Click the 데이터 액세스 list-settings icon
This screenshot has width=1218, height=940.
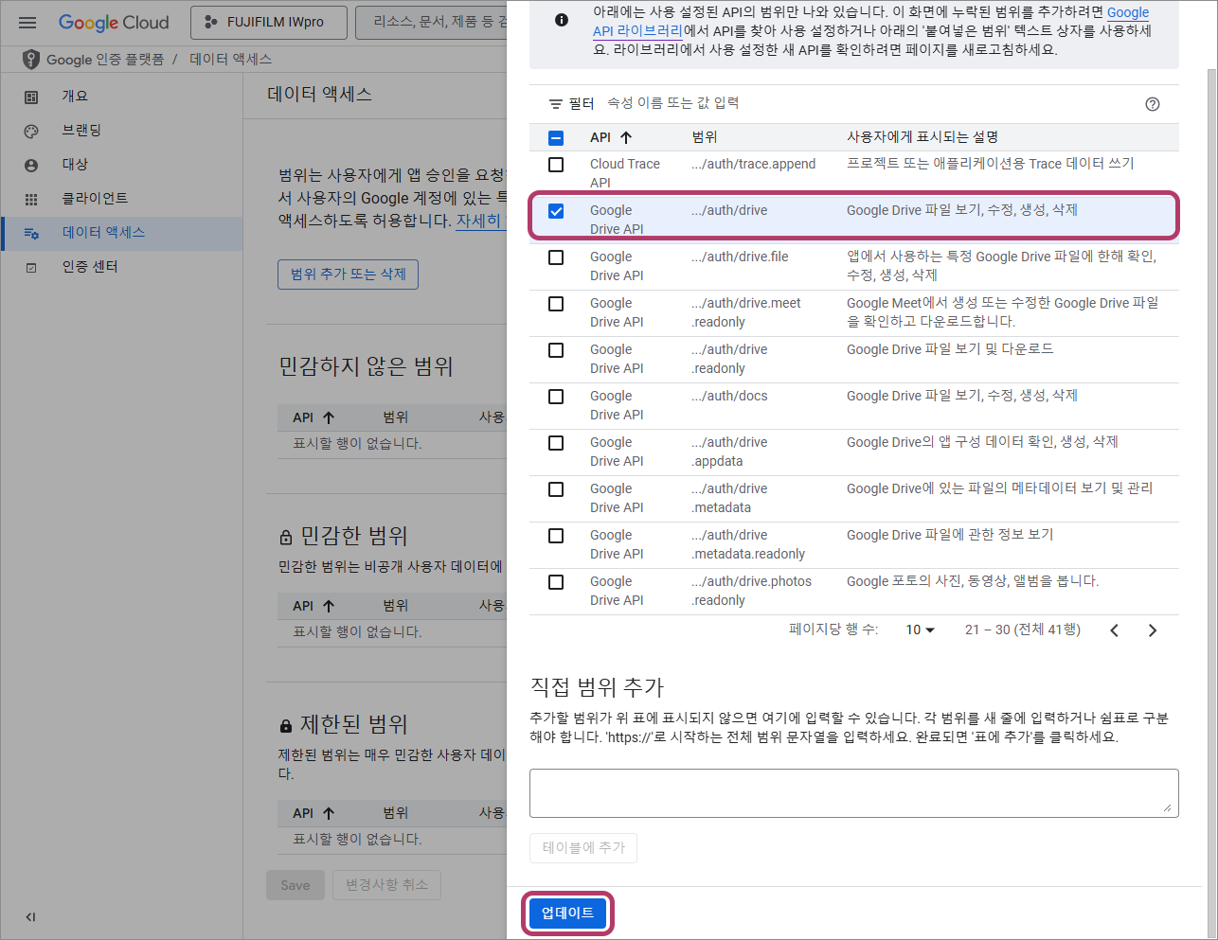click(31, 233)
